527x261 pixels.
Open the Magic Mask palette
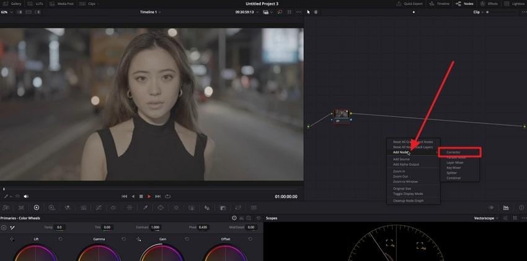[192, 208]
